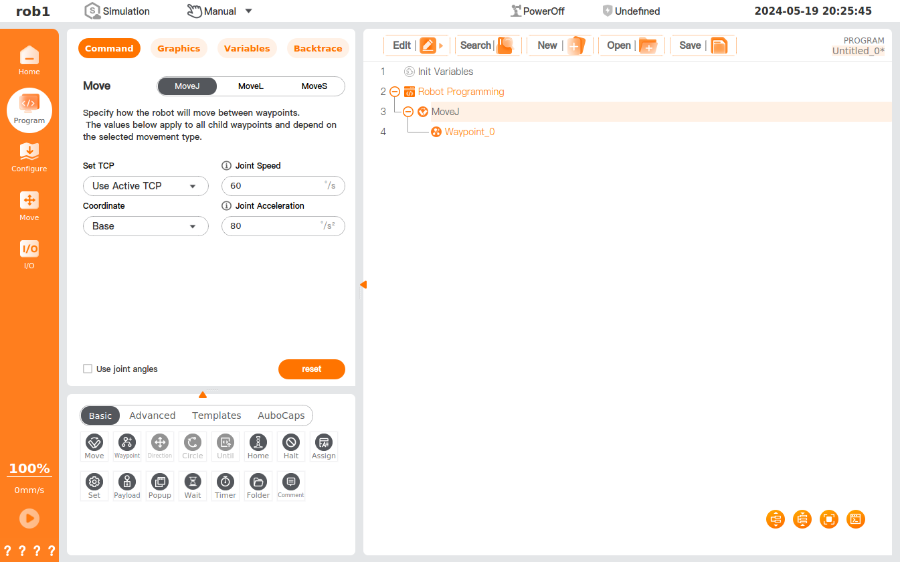
Task: Add a Timer command
Action: [225, 486]
